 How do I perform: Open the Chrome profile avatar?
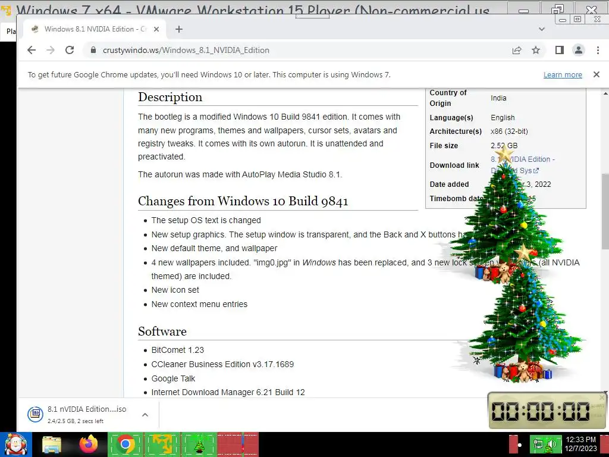[579, 50]
